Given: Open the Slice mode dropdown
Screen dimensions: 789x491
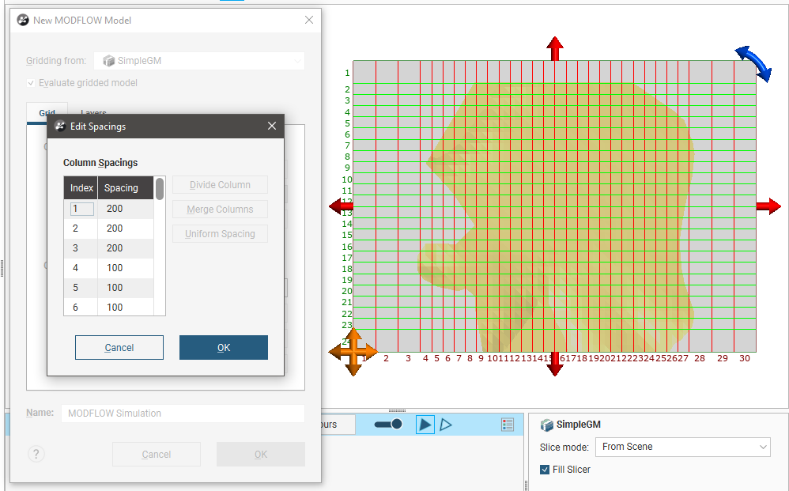Looking at the screenshot, I should [x=682, y=447].
